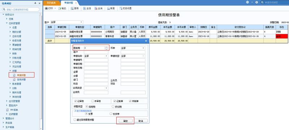Image resolution: width=289 pixels, height=130 pixels.
Task: Expand the 供应链 tree node
Action: tap(3, 123)
